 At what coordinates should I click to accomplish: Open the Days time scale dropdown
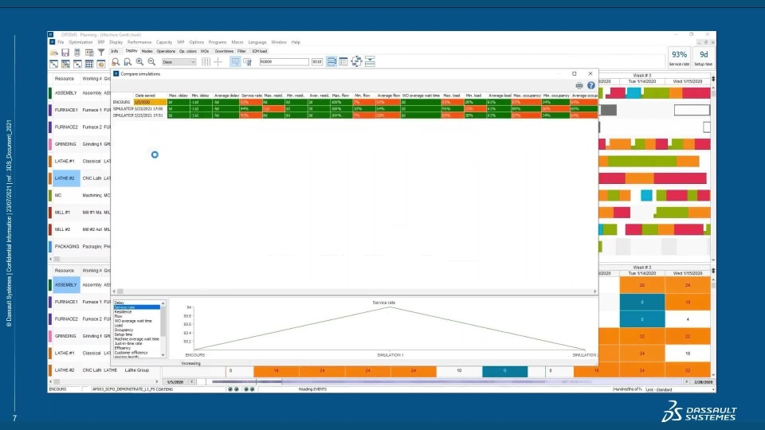click(178, 62)
